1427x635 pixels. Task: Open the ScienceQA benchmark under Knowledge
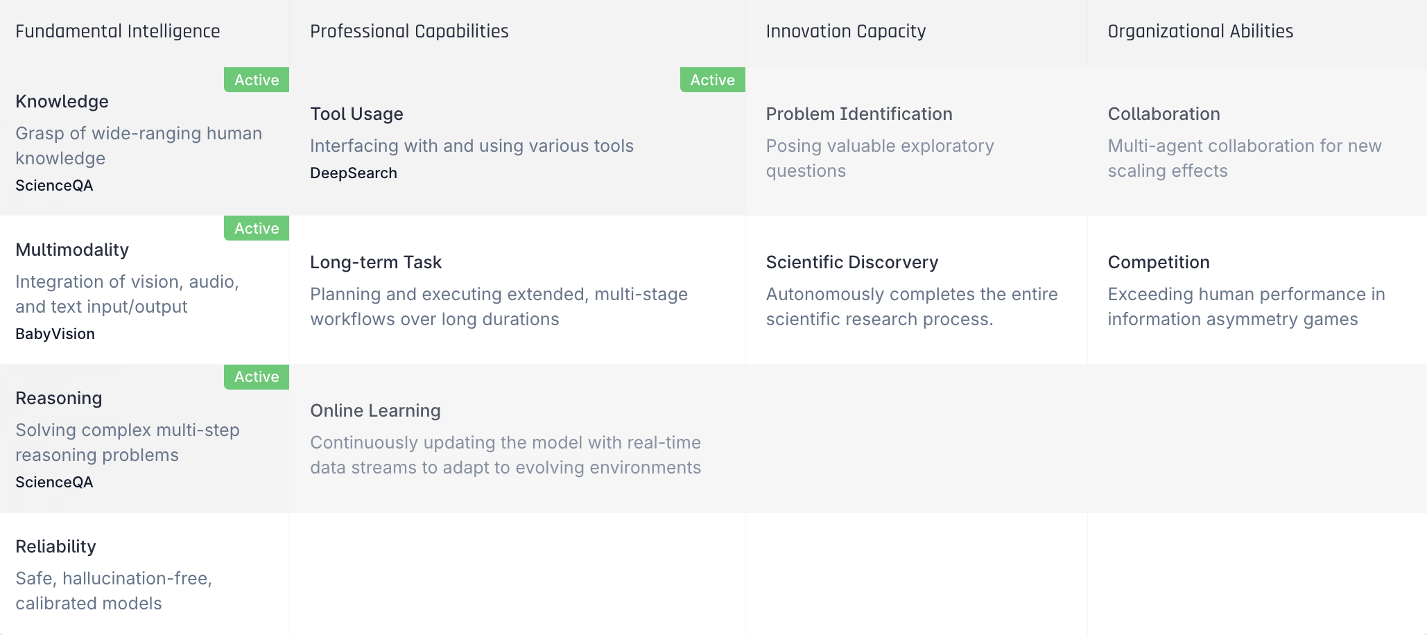point(54,185)
